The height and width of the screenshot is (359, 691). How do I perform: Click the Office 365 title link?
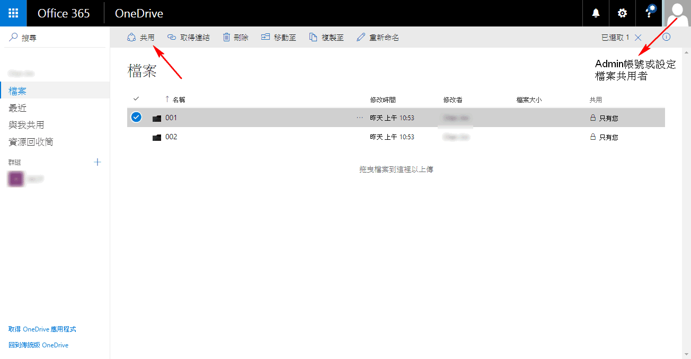tap(64, 13)
